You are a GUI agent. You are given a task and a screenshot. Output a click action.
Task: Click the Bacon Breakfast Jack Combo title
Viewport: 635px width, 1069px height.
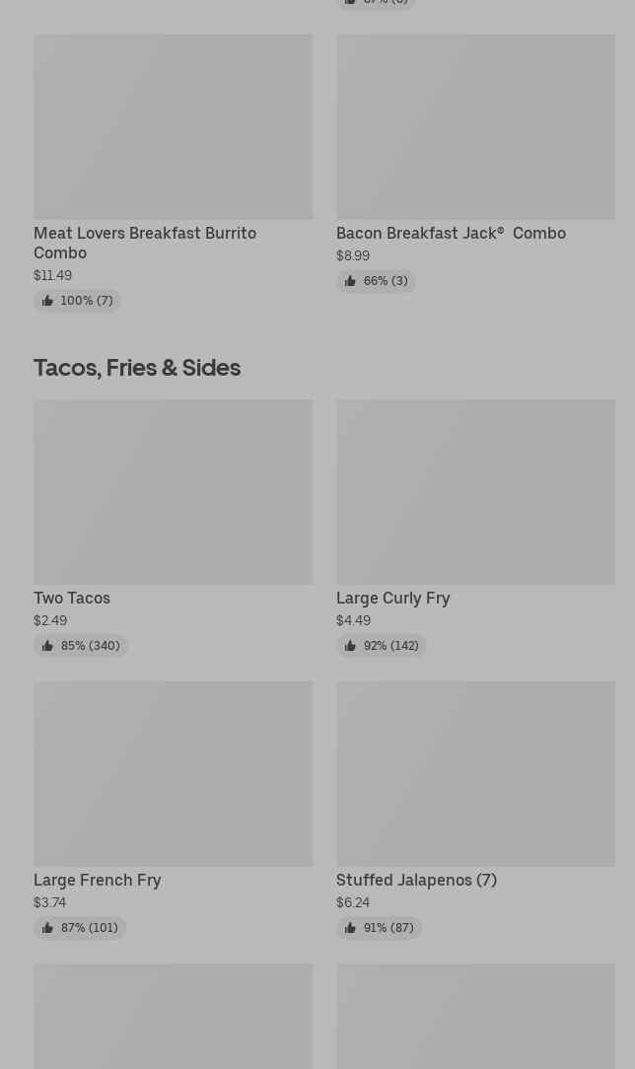[451, 234]
